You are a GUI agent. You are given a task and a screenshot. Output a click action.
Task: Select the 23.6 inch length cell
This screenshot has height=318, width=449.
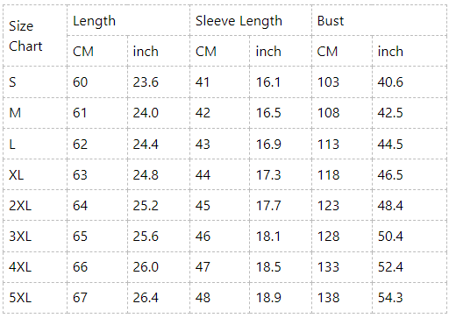click(x=159, y=82)
